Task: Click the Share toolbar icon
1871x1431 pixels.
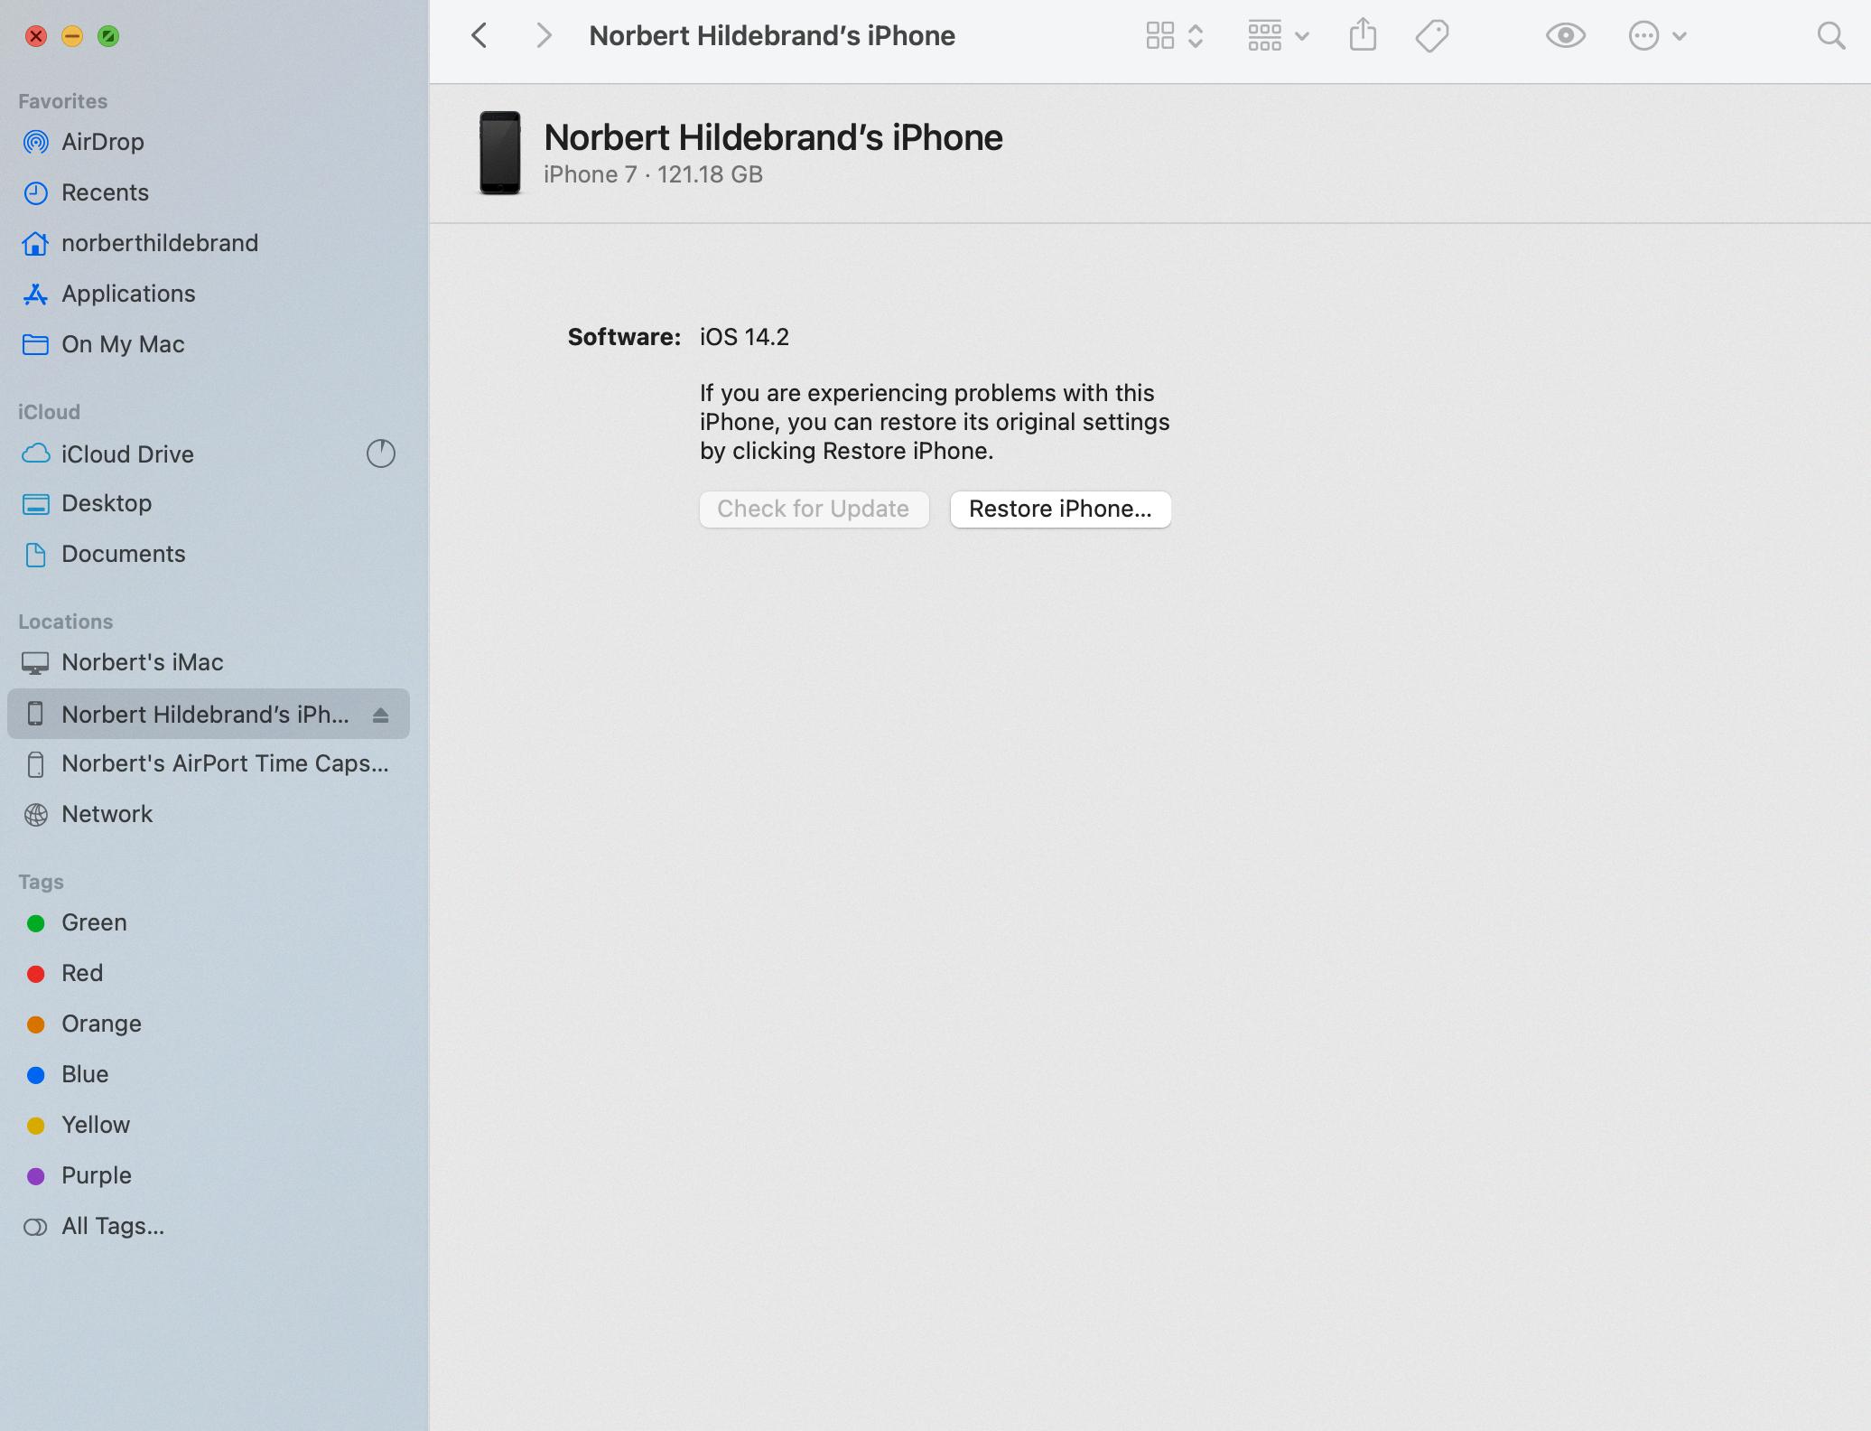Action: pyautogui.click(x=1364, y=35)
